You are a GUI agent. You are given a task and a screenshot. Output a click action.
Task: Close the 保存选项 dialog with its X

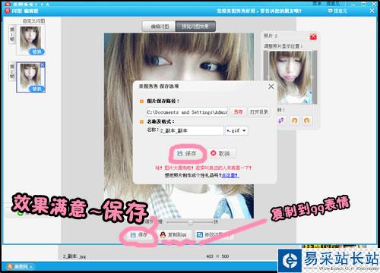[x=271, y=86]
